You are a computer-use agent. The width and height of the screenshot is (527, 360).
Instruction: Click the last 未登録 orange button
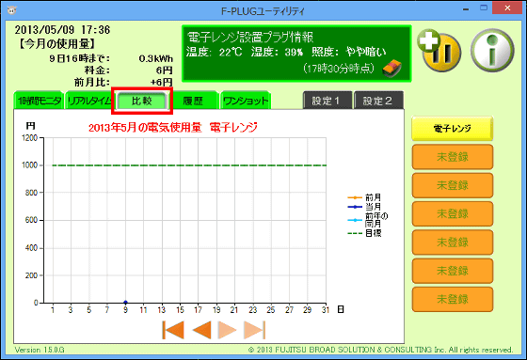click(x=453, y=299)
